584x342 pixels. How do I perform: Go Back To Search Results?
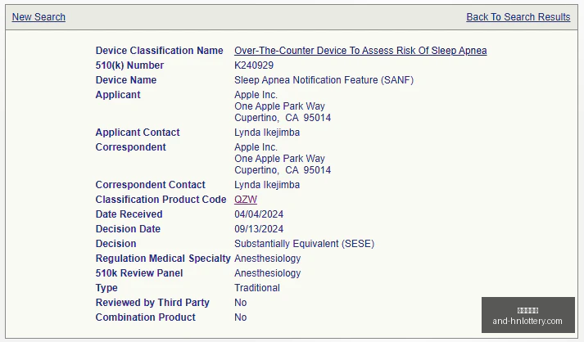(518, 17)
